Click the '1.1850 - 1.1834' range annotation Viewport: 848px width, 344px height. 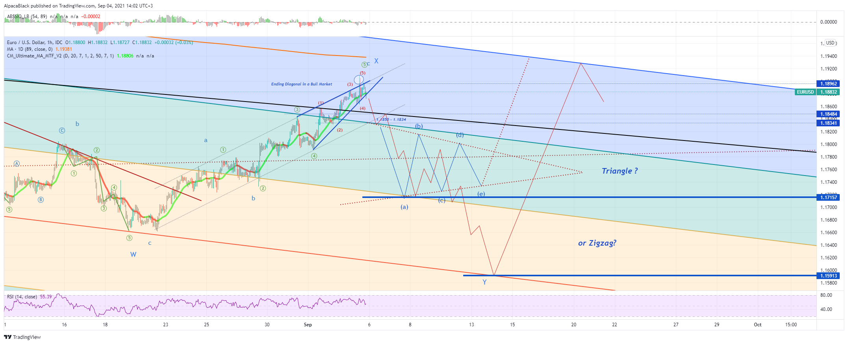pyautogui.click(x=391, y=120)
